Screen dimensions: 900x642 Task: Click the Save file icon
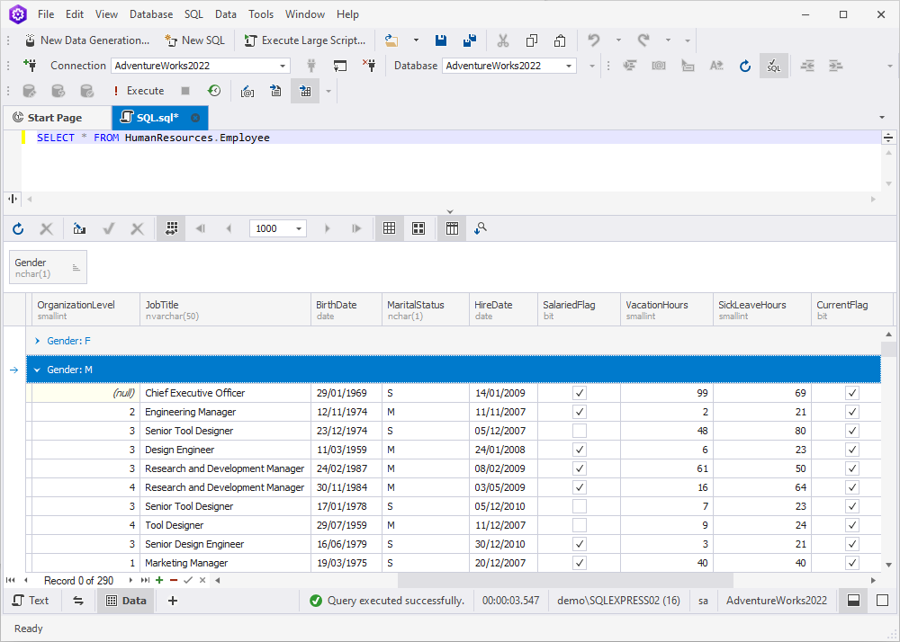[x=441, y=40]
